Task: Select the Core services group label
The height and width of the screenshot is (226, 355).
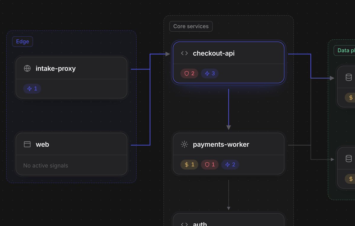Action: [x=191, y=26]
